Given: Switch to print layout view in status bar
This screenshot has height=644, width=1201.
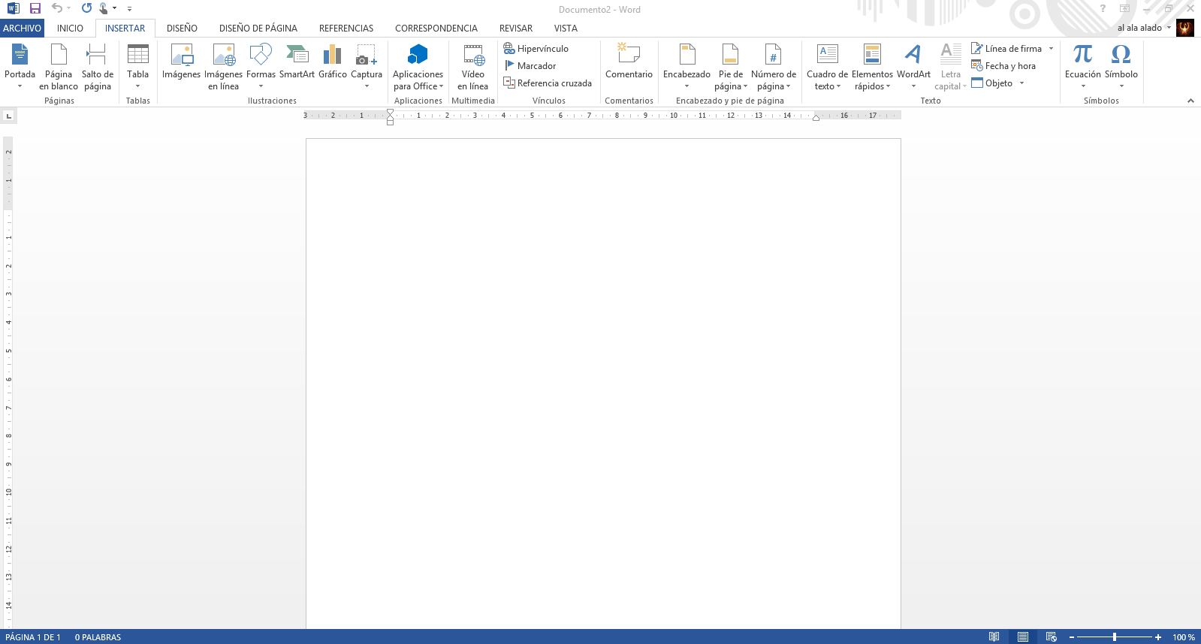Looking at the screenshot, I should (1022, 636).
